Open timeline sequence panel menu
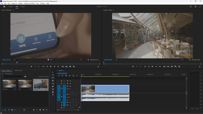The width and height of the screenshot is (203, 114). click(63, 71)
